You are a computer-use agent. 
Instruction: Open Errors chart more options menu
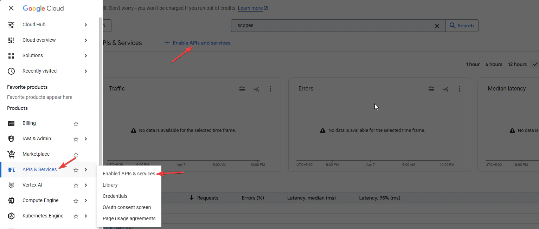pyautogui.click(x=460, y=89)
